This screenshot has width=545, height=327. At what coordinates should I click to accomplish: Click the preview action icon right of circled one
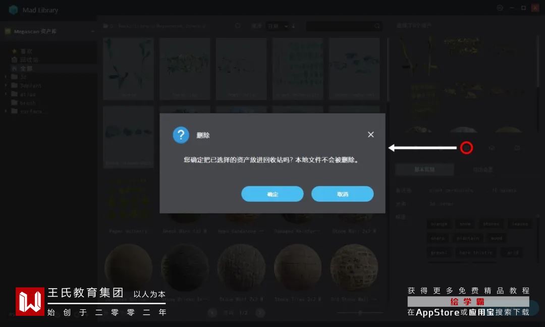coord(492,148)
